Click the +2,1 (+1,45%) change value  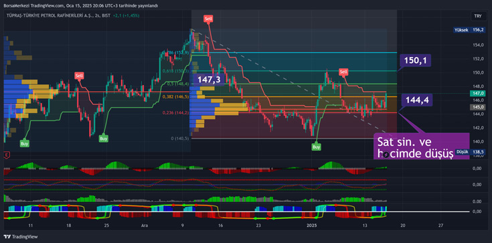(x=127, y=15)
